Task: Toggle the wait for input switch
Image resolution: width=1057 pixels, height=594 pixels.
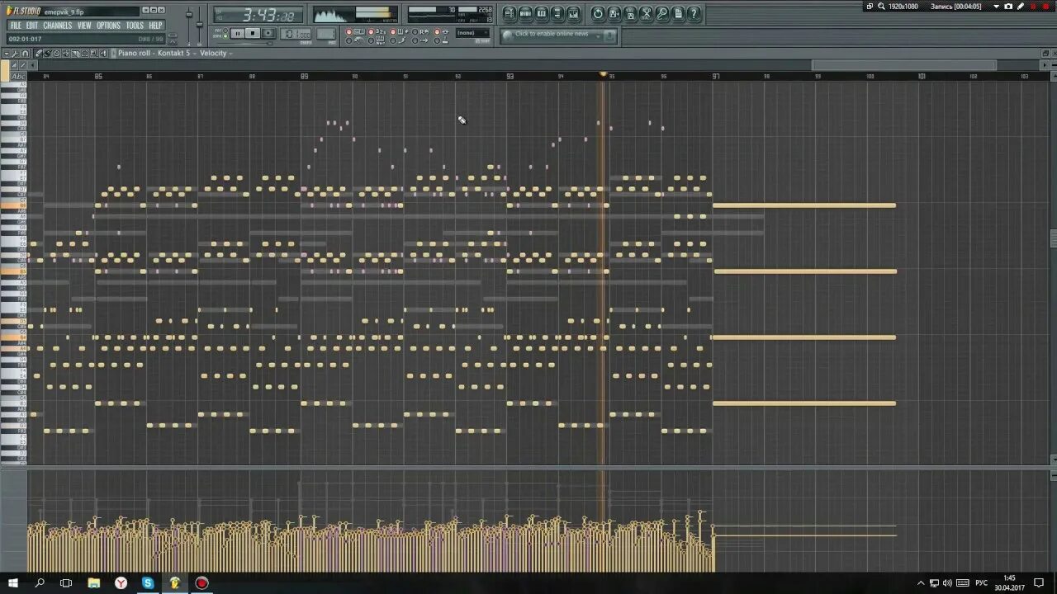Action: [377, 40]
